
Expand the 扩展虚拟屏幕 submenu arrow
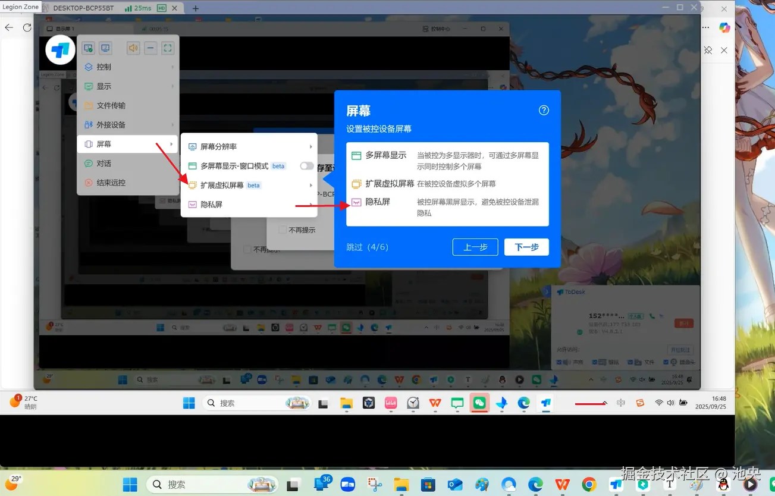[x=310, y=185]
